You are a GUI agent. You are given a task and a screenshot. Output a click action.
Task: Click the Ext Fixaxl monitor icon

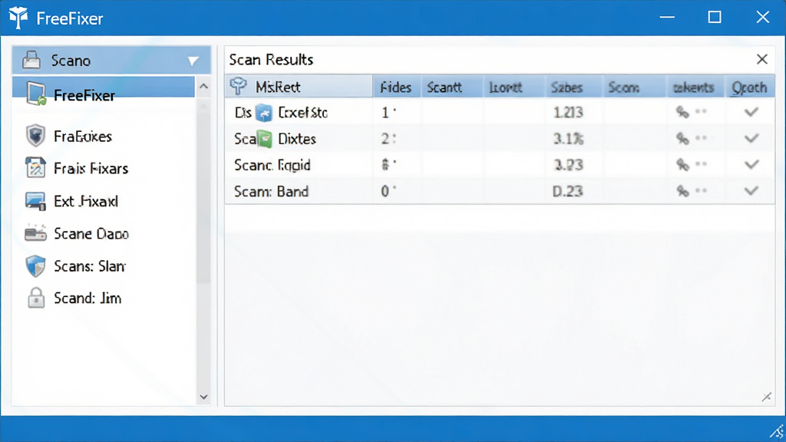pyautogui.click(x=35, y=201)
